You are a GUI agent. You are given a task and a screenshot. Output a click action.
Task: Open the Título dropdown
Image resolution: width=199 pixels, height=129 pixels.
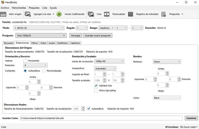click(39, 28)
